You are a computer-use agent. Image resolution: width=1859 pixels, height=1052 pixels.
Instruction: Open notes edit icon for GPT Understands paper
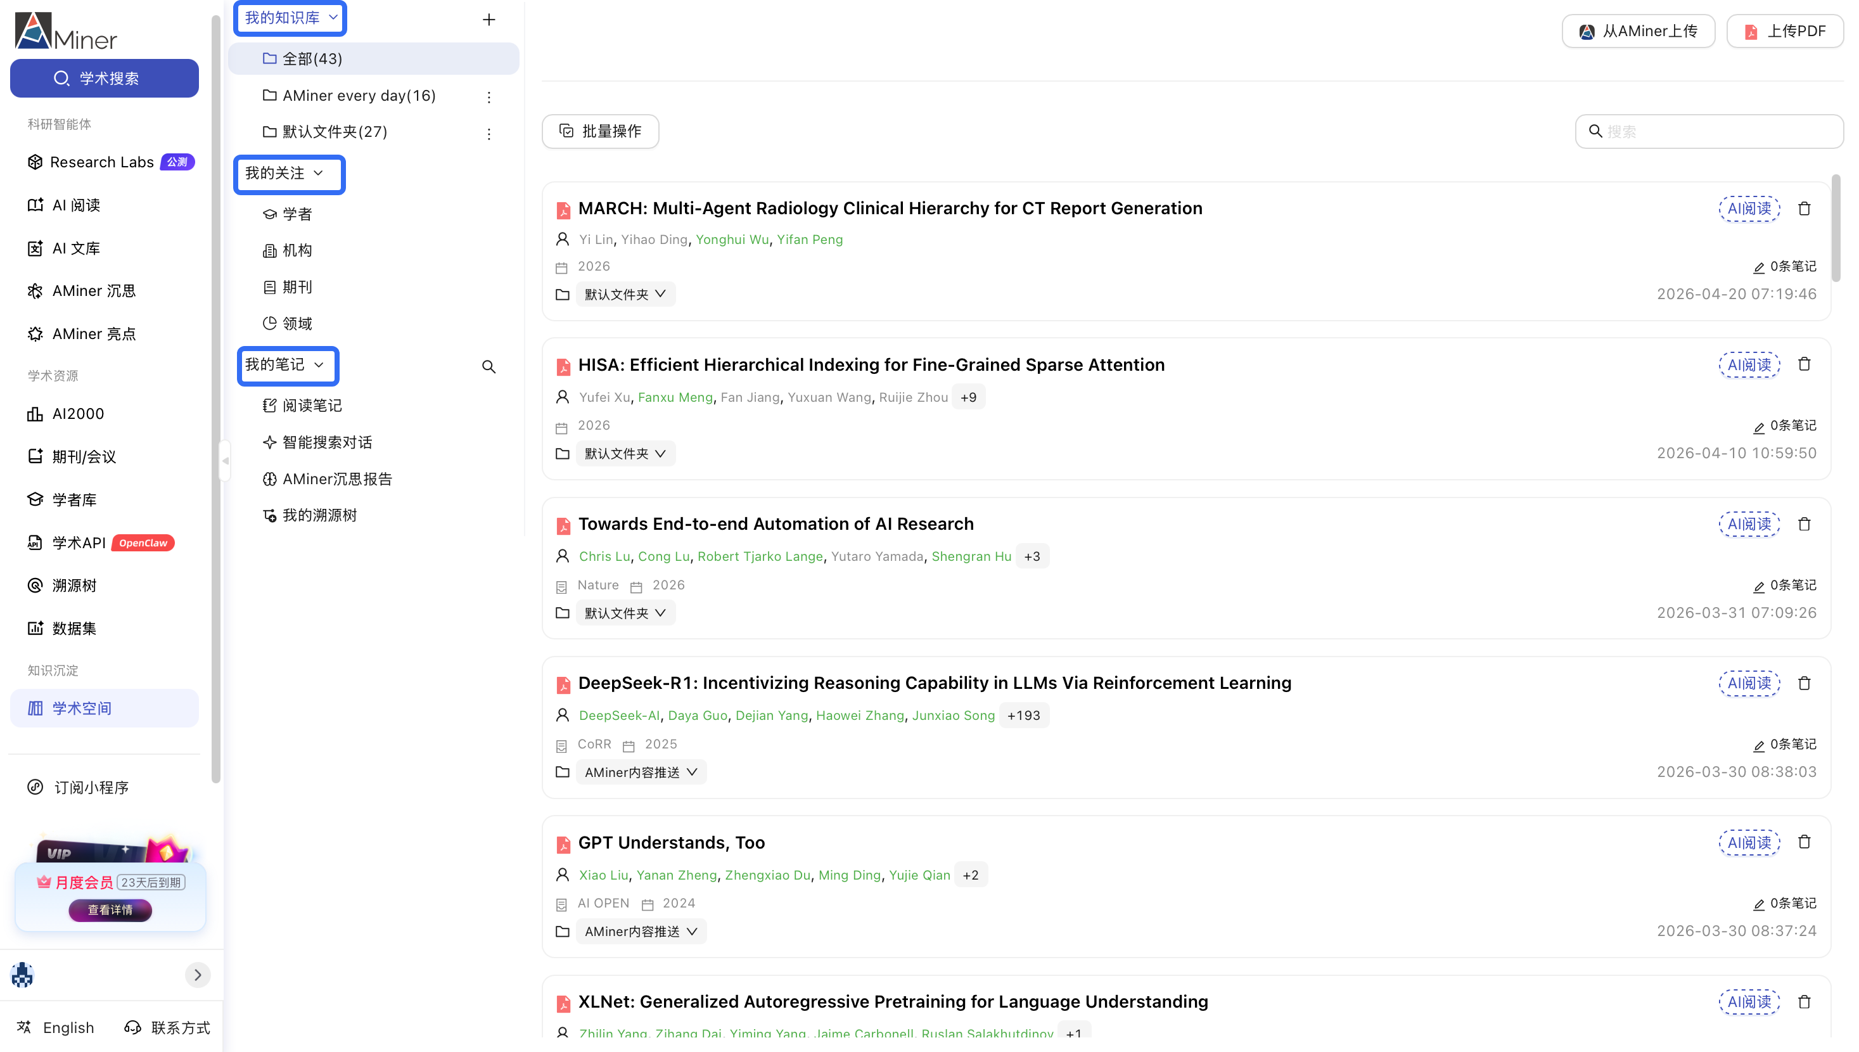tap(1759, 904)
